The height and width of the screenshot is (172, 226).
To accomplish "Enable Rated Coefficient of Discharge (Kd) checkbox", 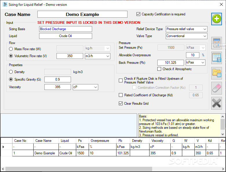I will 121,95.
